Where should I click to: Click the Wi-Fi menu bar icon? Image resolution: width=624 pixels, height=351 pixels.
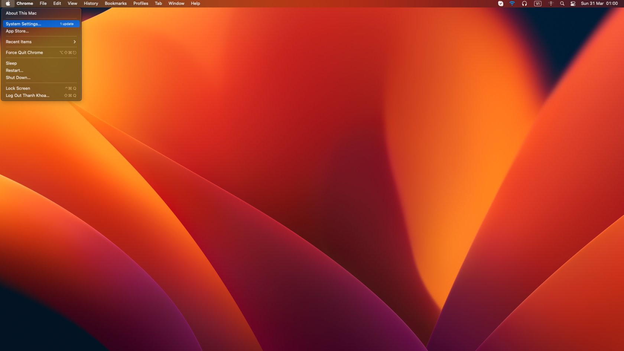(x=512, y=3)
